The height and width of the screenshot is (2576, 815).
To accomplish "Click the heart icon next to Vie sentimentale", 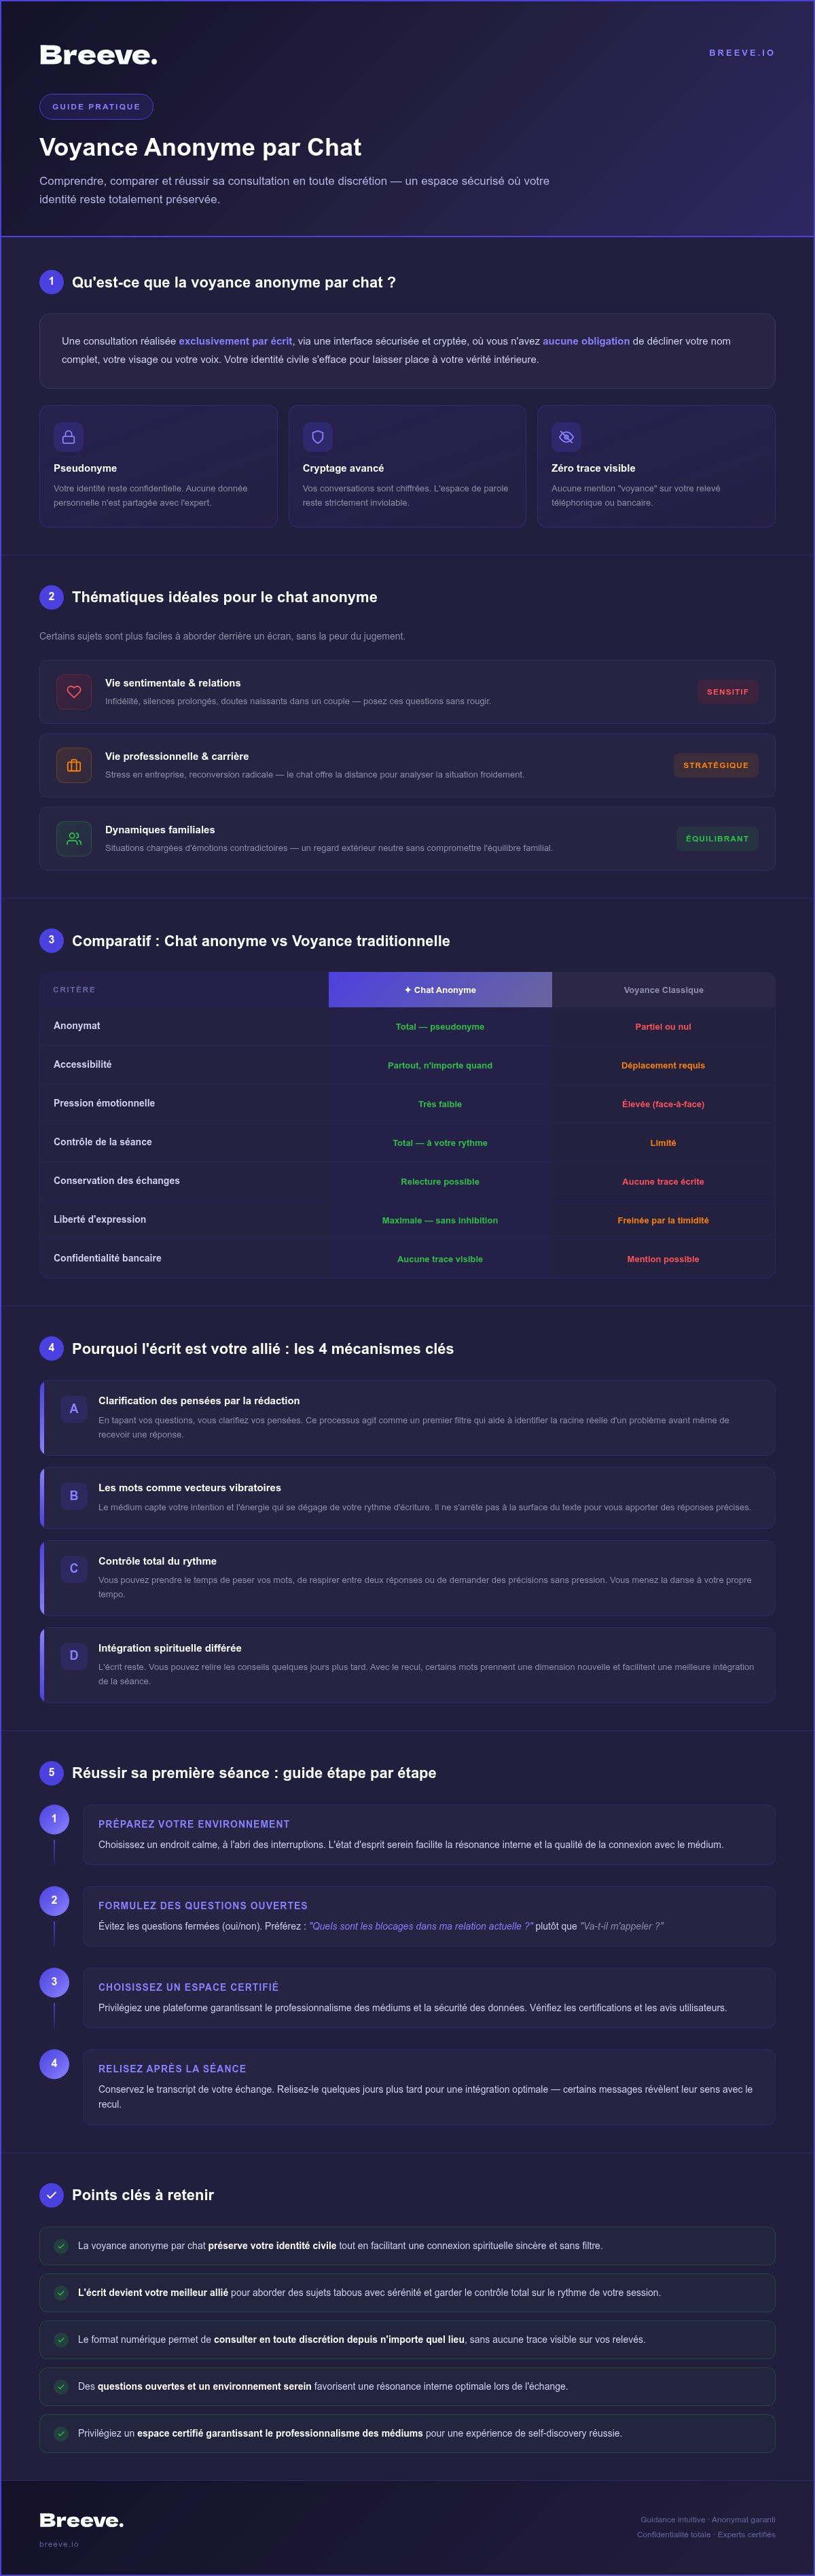I will tap(74, 692).
